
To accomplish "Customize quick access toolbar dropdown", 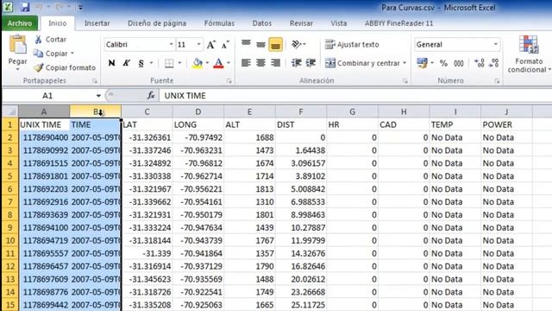I will 80,7.
